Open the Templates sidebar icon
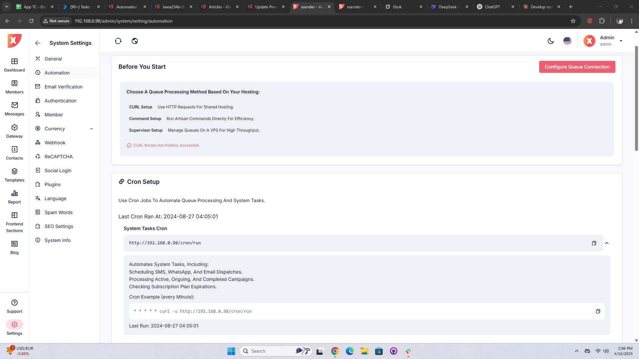This screenshot has height=359, width=639. pyautogui.click(x=14, y=172)
